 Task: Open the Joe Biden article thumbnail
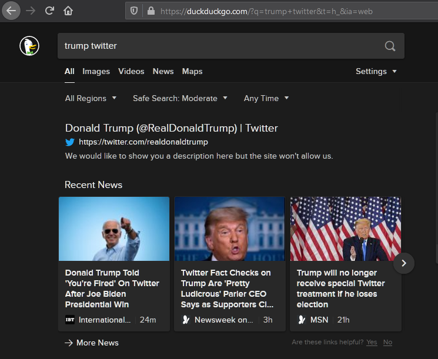pos(114,229)
